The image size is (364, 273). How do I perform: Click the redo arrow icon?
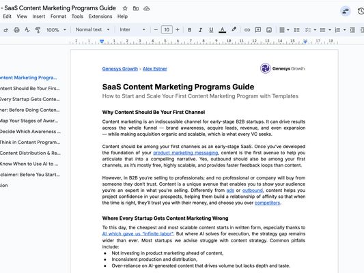pyautogui.click(x=5, y=30)
